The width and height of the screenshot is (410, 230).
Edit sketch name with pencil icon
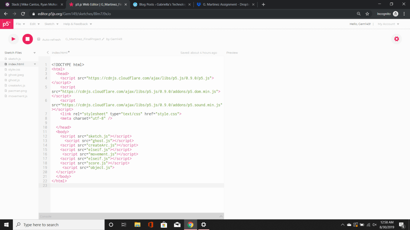pyautogui.click(x=103, y=39)
